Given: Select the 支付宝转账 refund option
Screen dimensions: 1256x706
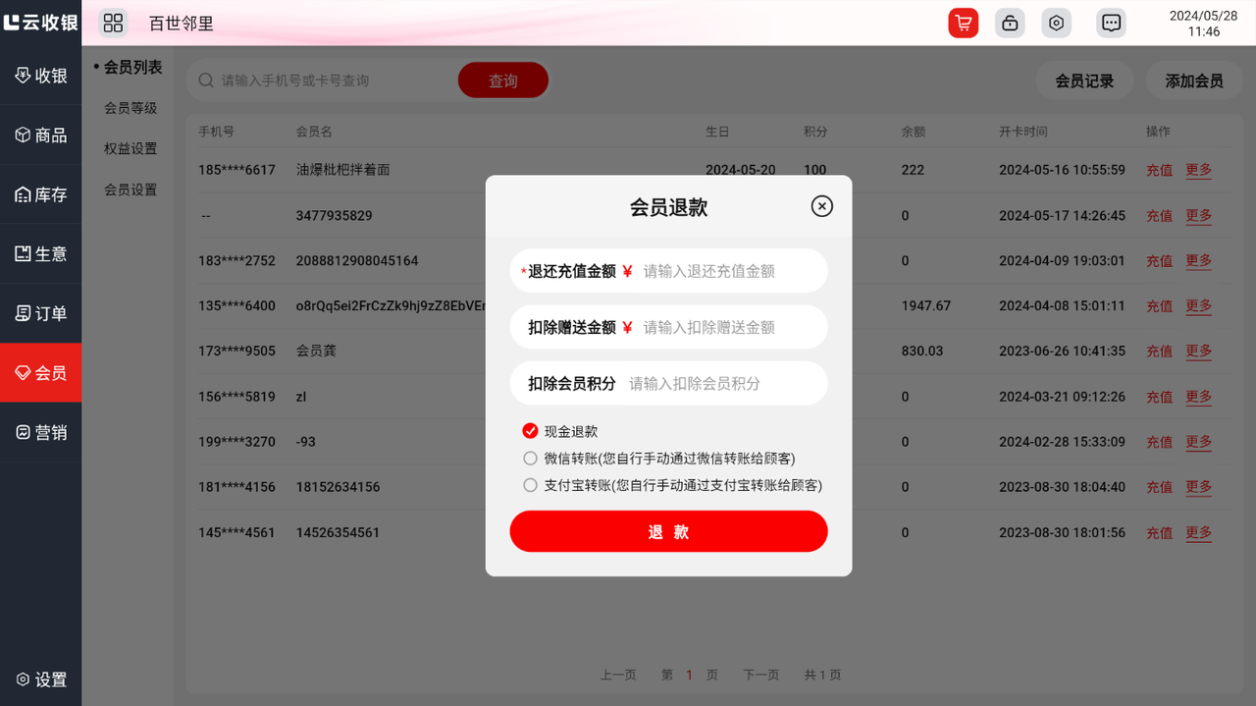Looking at the screenshot, I should 531,485.
